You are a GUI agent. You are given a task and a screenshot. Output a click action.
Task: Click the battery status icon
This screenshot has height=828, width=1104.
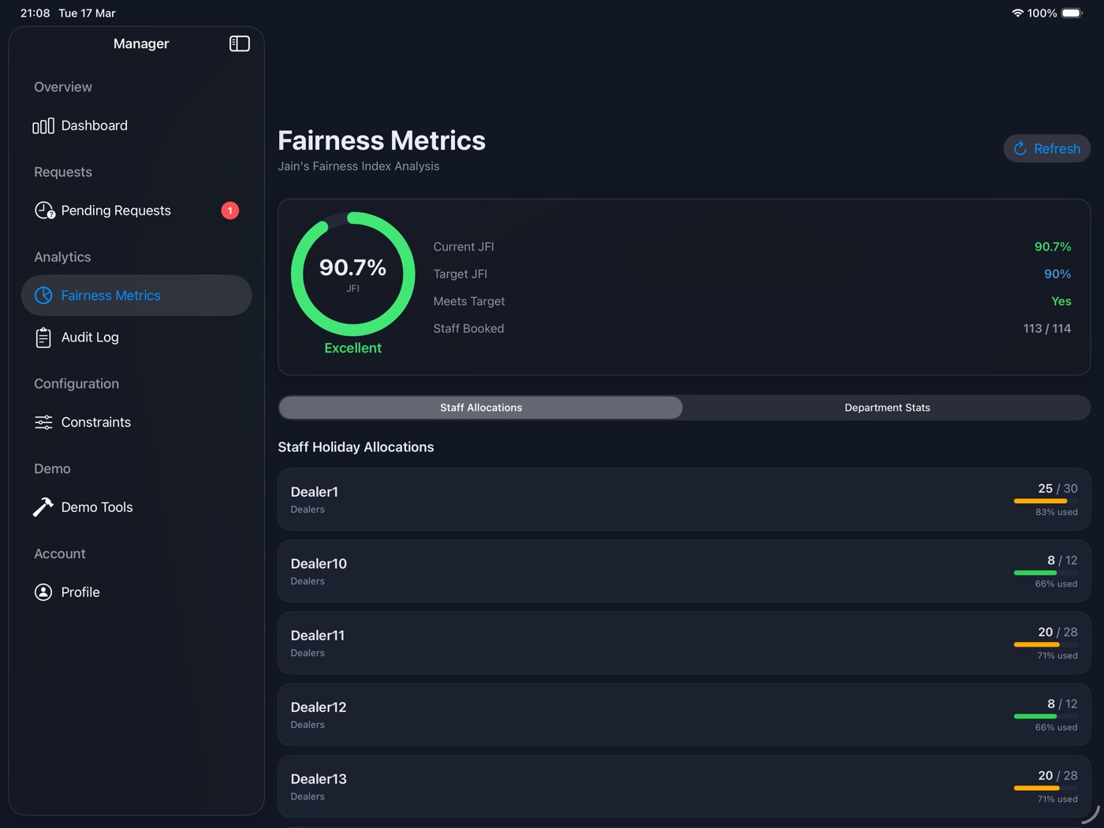[1072, 13]
